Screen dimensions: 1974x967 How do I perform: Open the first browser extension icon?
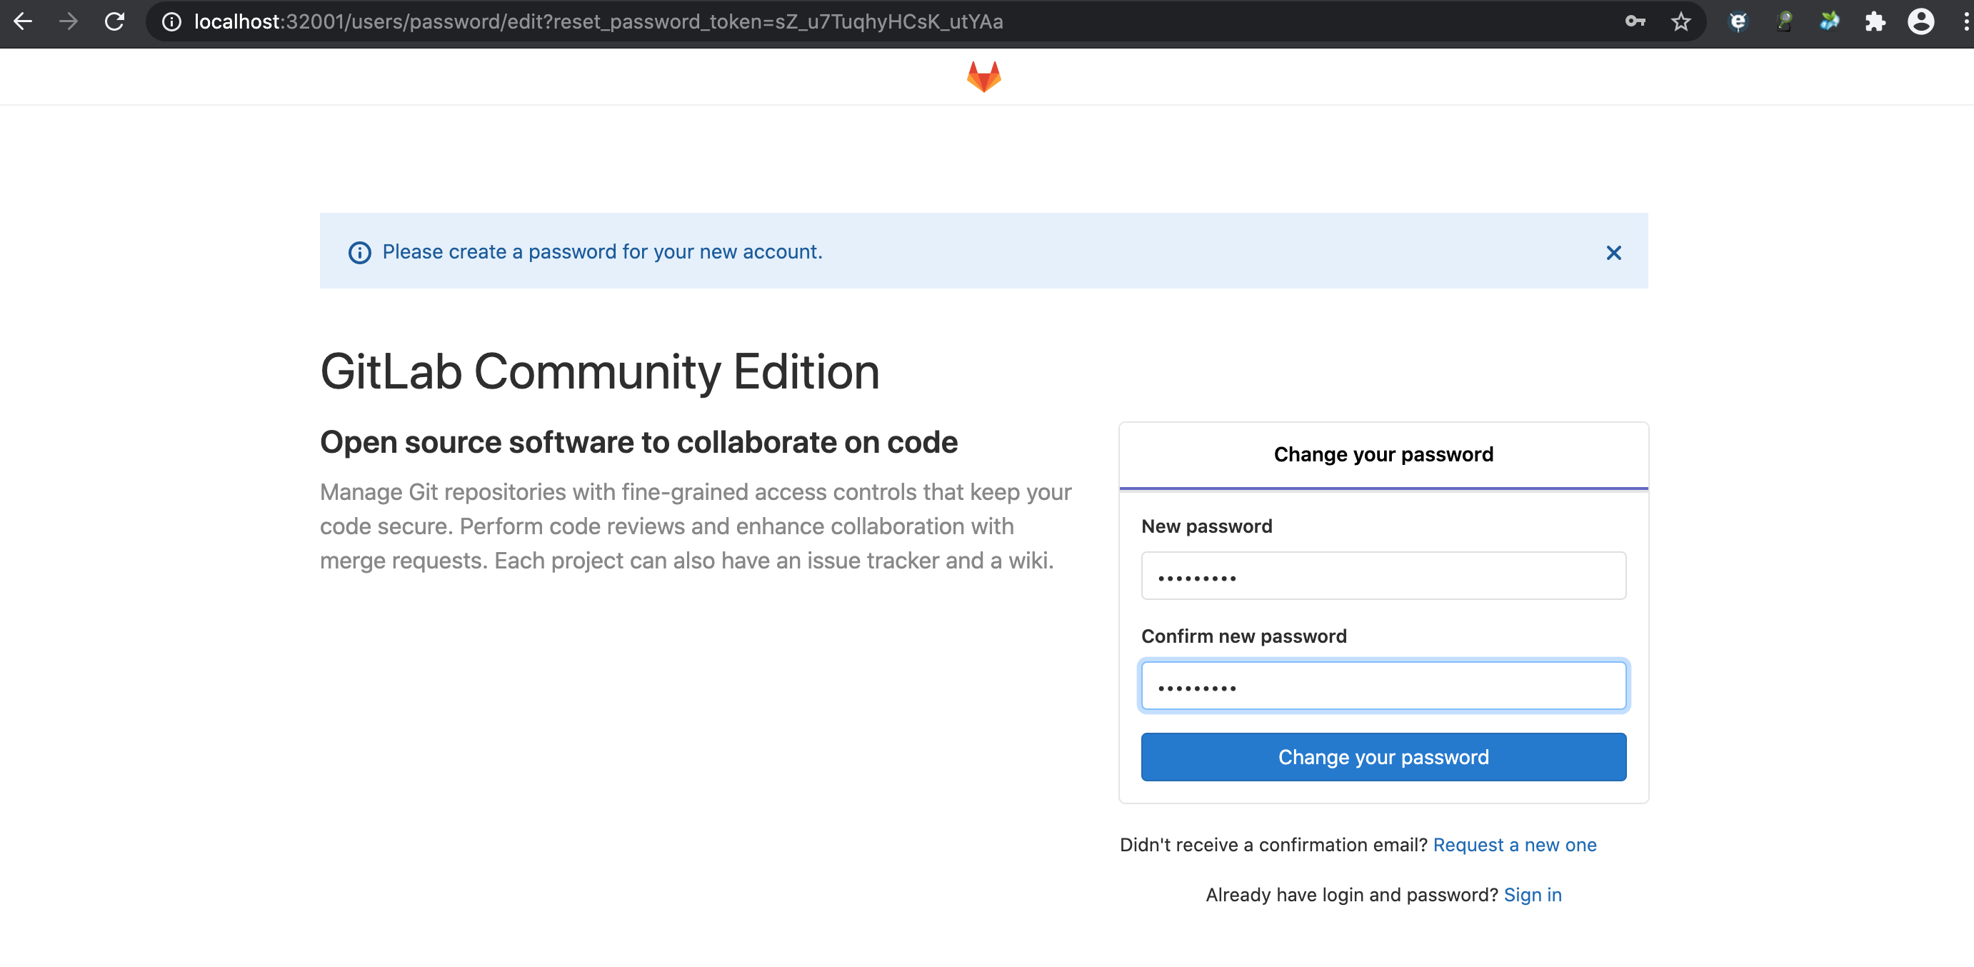coord(1738,21)
